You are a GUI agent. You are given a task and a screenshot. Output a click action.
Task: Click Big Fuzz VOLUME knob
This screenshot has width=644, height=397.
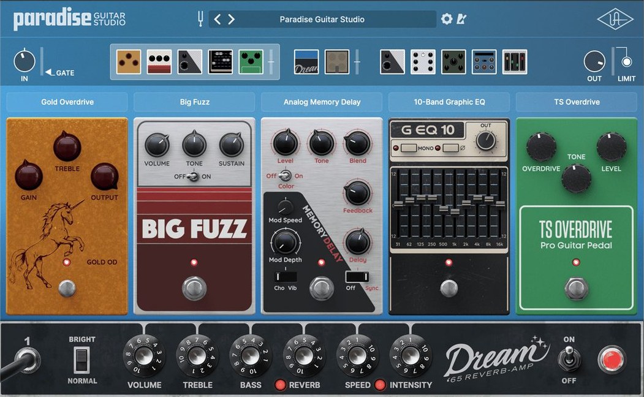coord(157,145)
